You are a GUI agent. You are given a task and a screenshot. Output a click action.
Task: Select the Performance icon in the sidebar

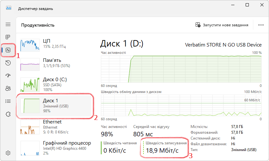click(x=8, y=50)
